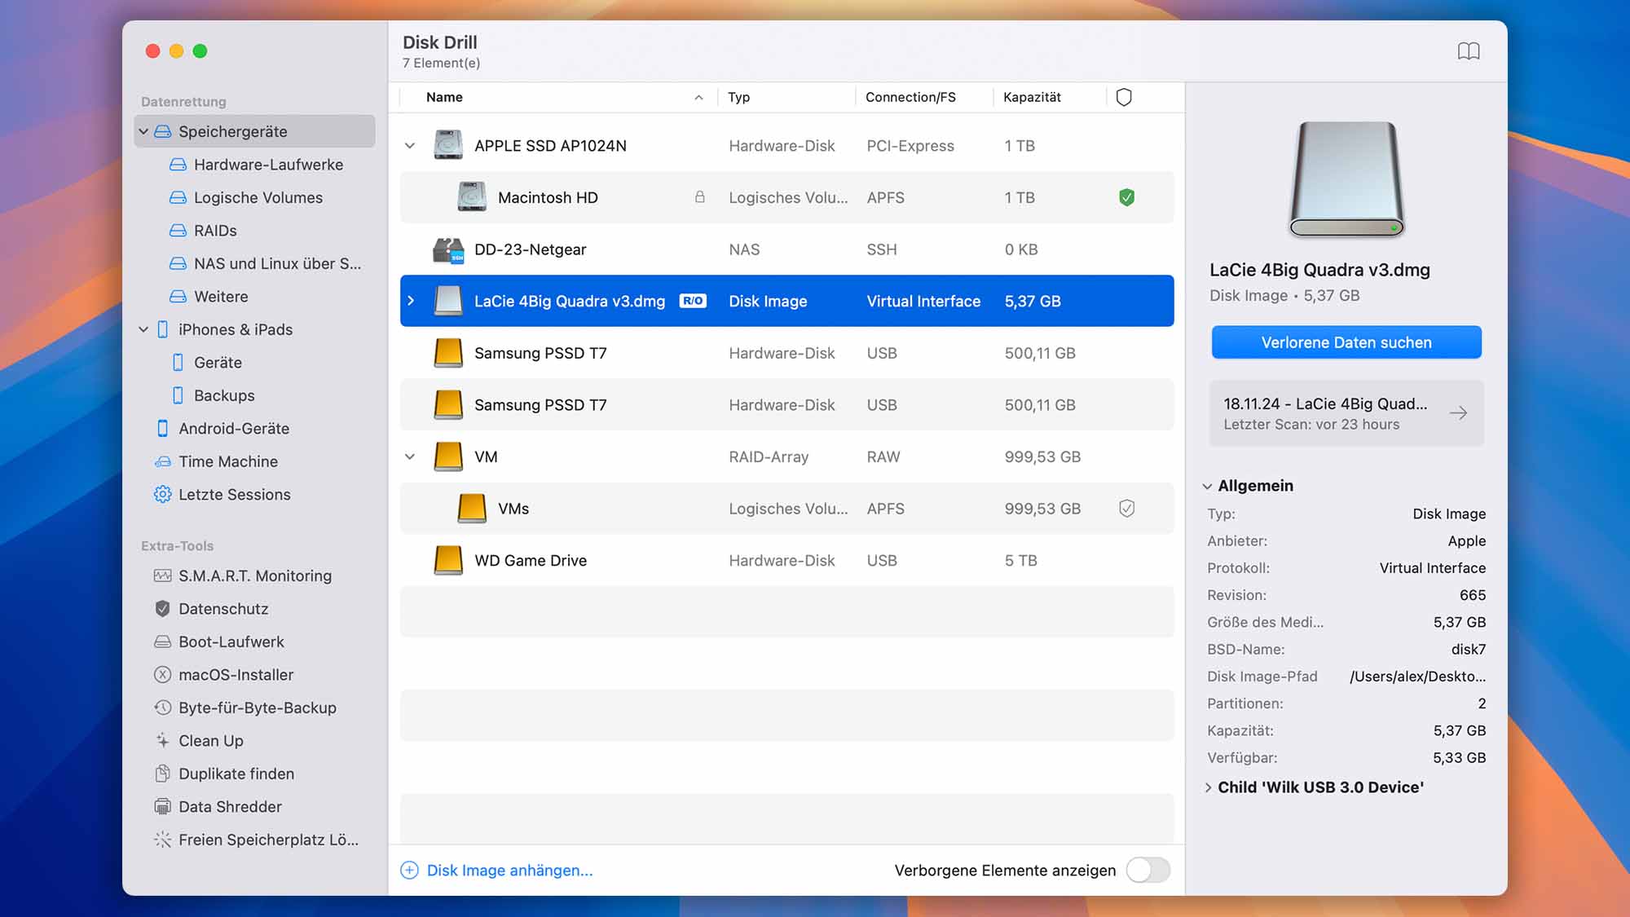The width and height of the screenshot is (1630, 917).
Task: Sort by Kapazität column header
Action: point(1032,97)
